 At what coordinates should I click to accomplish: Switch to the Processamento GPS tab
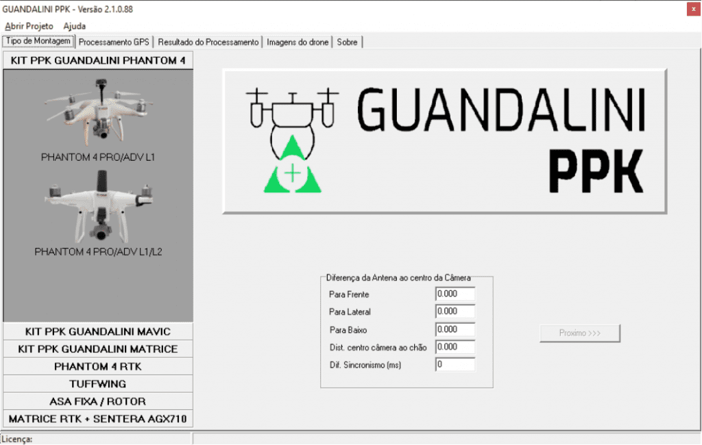(114, 42)
